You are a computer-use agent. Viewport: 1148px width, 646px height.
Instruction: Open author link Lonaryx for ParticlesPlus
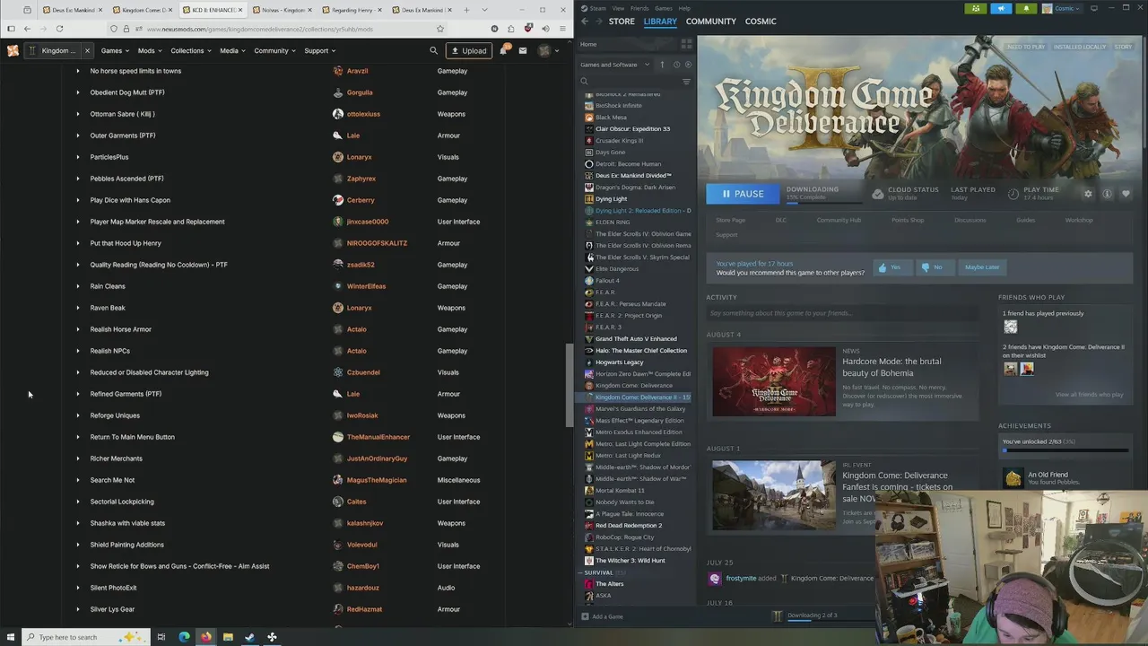pyautogui.click(x=359, y=157)
